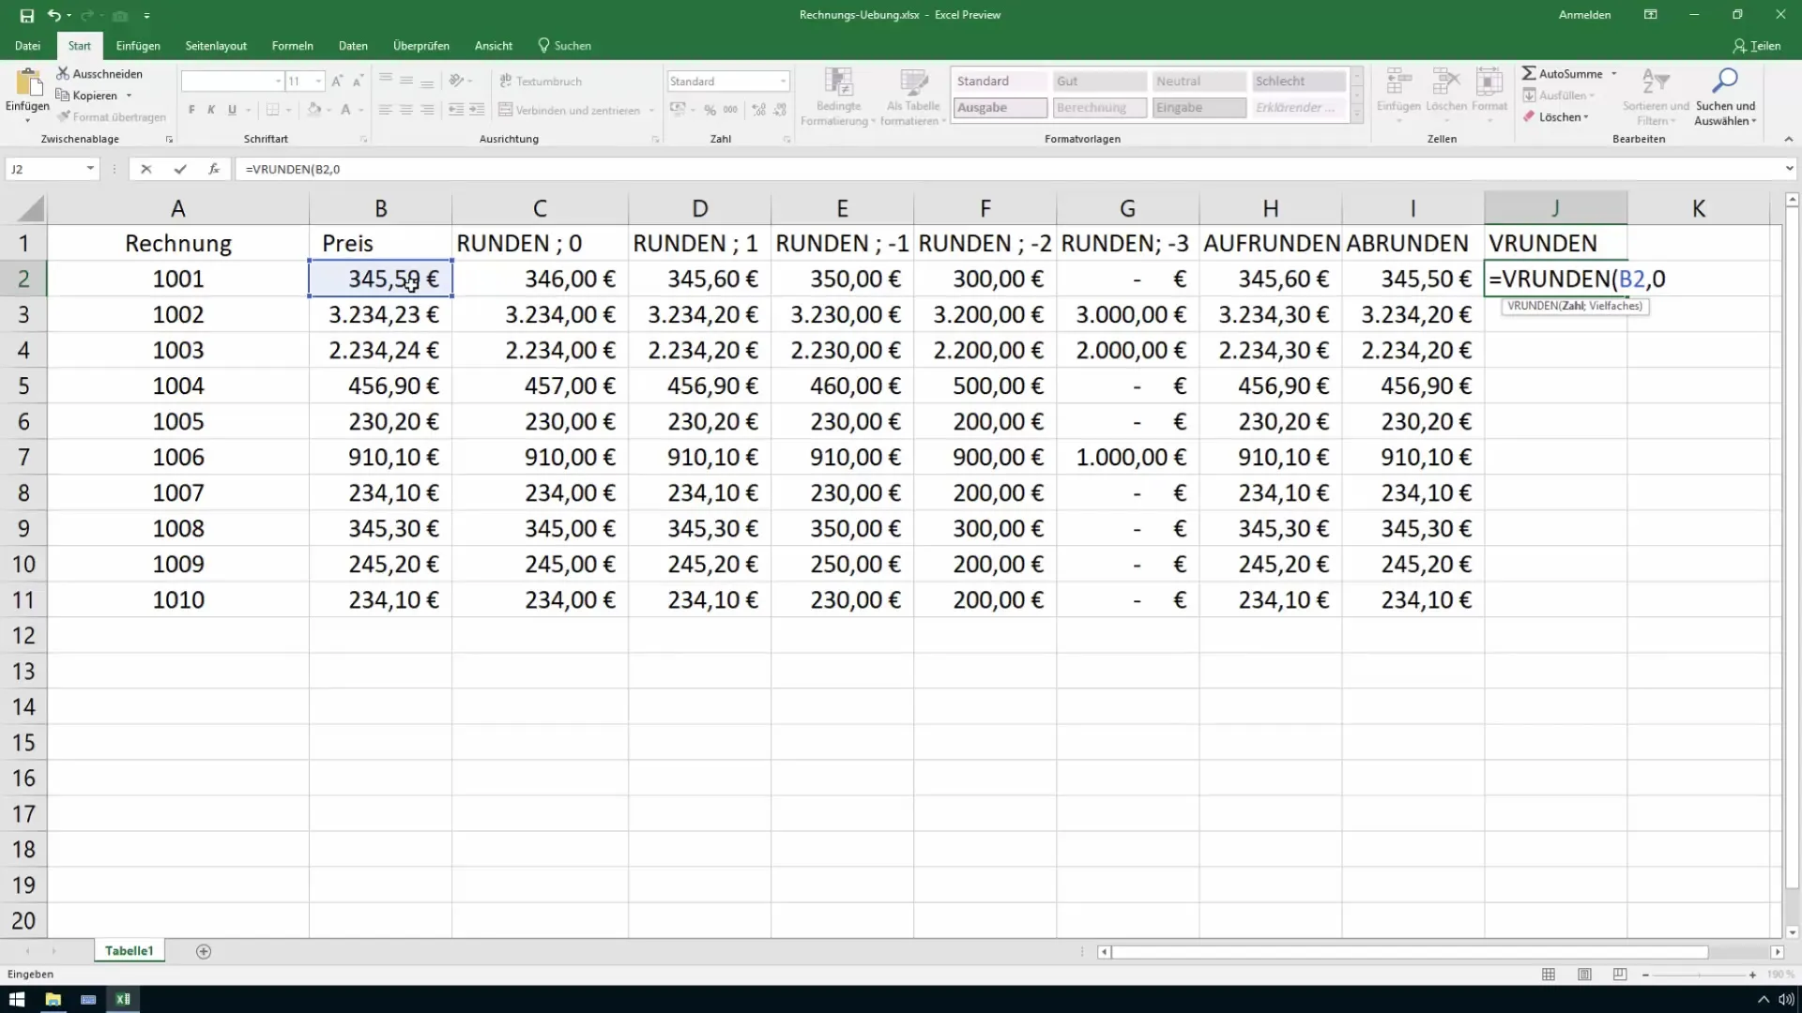The image size is (1802, 1013).
Task: Click the Suchen tell-me box
Action: [565, 45]
